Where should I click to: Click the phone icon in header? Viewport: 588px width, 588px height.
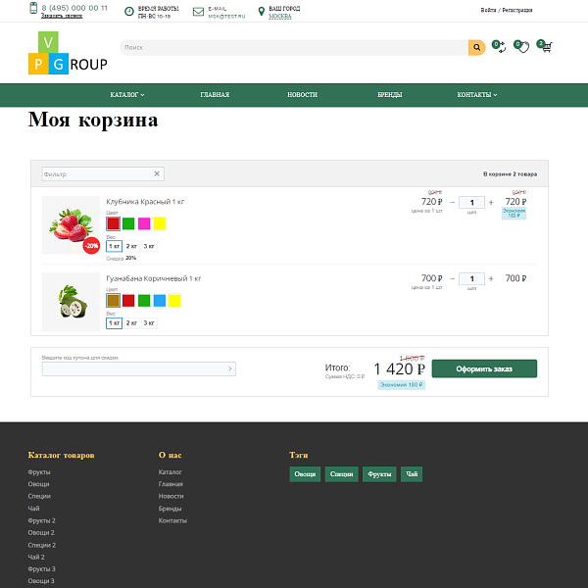pos(33,9)
